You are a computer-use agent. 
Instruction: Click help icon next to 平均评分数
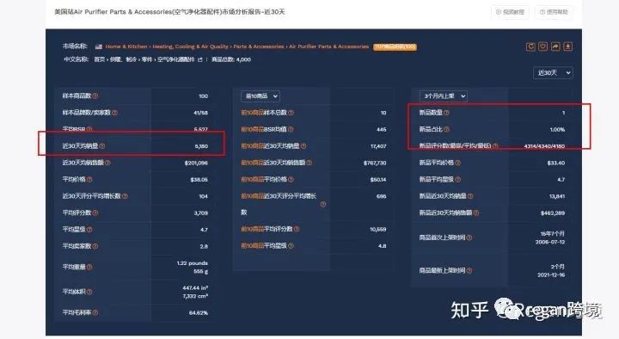[95, 213]
